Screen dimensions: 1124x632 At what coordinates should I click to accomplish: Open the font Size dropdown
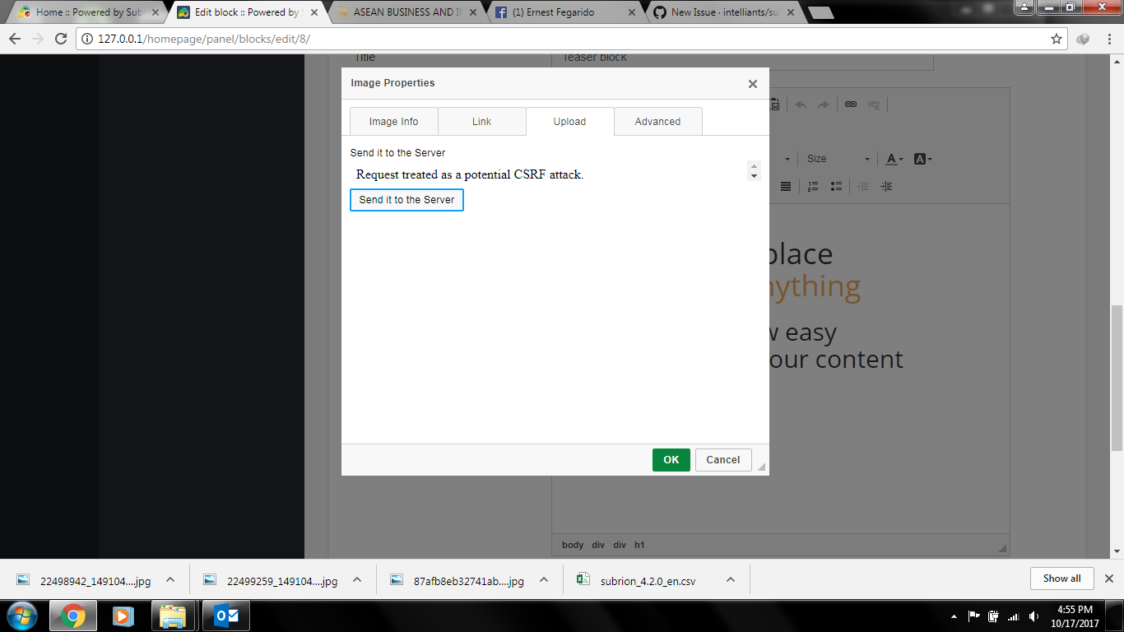pos(838,158)
